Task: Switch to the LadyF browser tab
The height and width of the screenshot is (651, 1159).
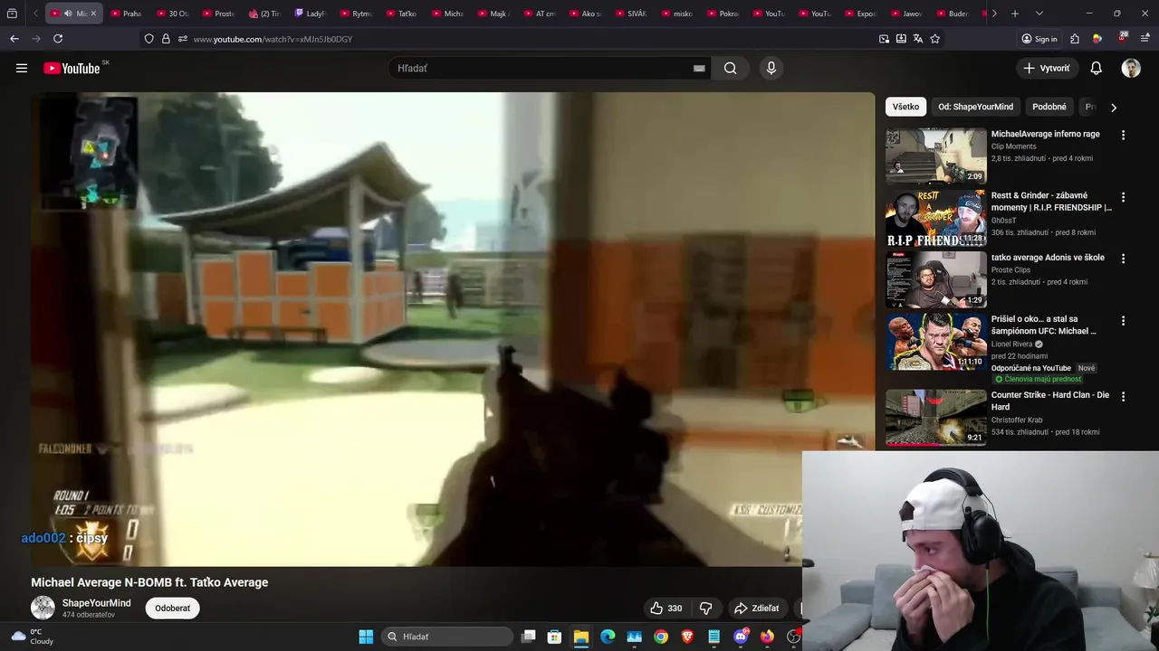Action: coord(310,14)
